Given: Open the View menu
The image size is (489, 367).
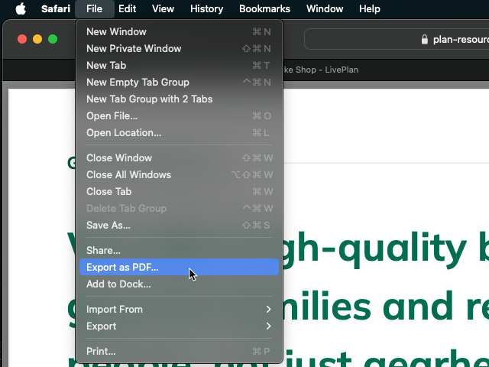Looking at the screenshot, I should [163, 9].
